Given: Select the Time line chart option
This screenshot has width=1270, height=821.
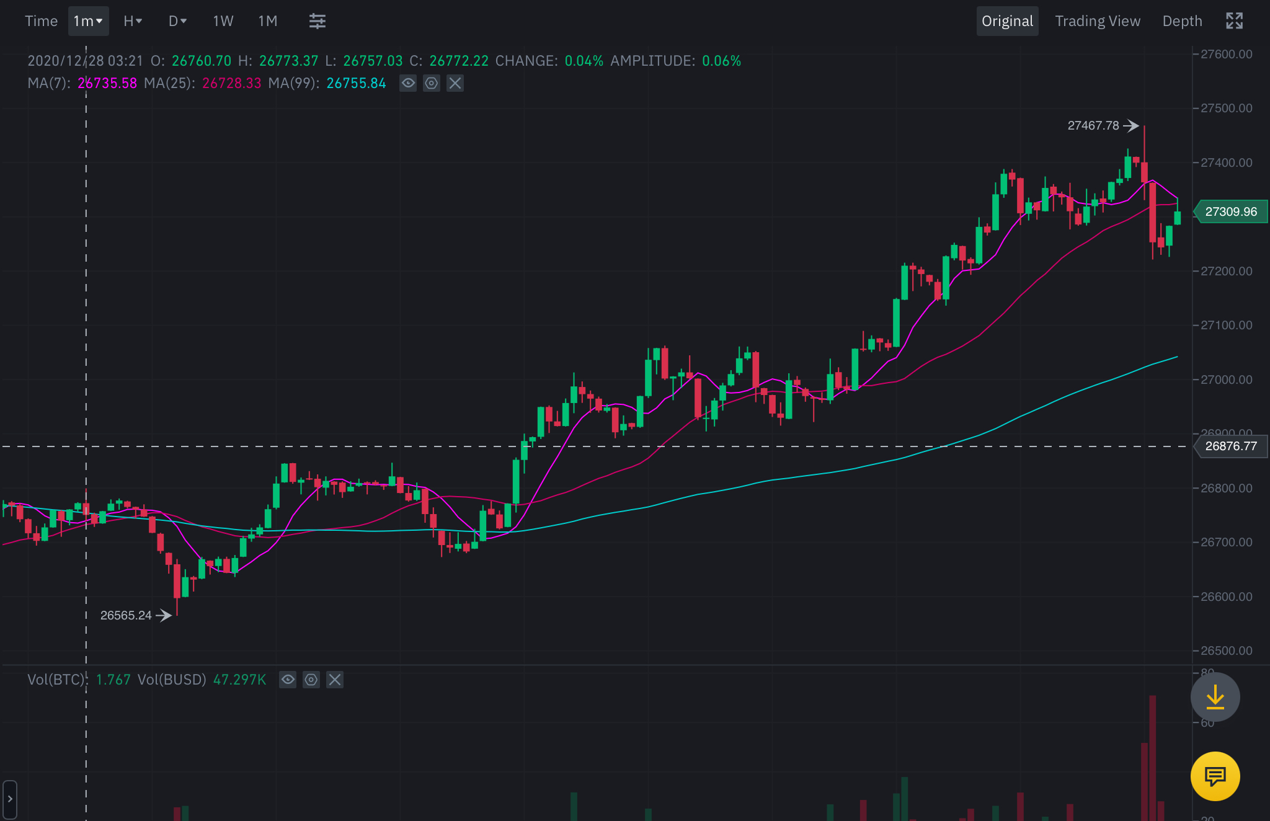Looking at the screenshot, I should 41,21.
